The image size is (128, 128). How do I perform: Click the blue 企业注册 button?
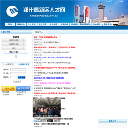point(23,89)
